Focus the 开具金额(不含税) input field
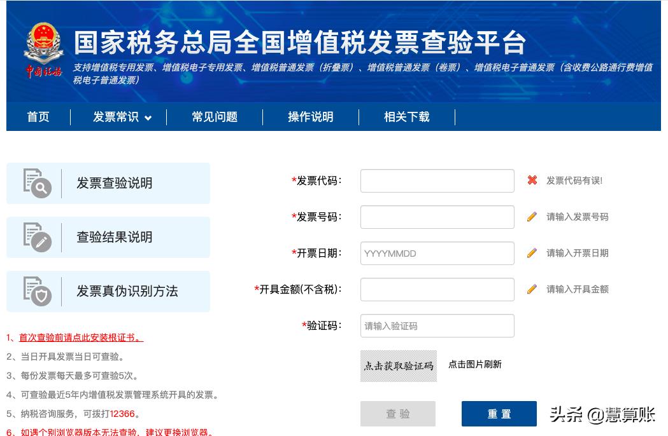 (437, 289)
